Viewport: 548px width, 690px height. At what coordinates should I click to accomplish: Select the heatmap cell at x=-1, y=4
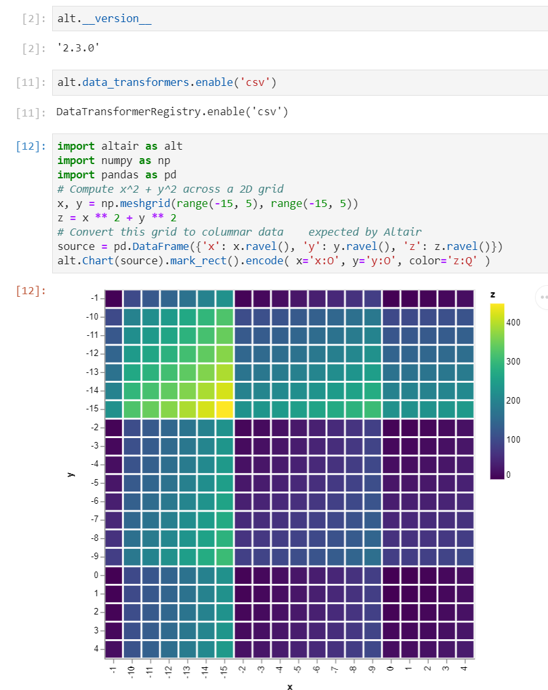tap(113, 649)
